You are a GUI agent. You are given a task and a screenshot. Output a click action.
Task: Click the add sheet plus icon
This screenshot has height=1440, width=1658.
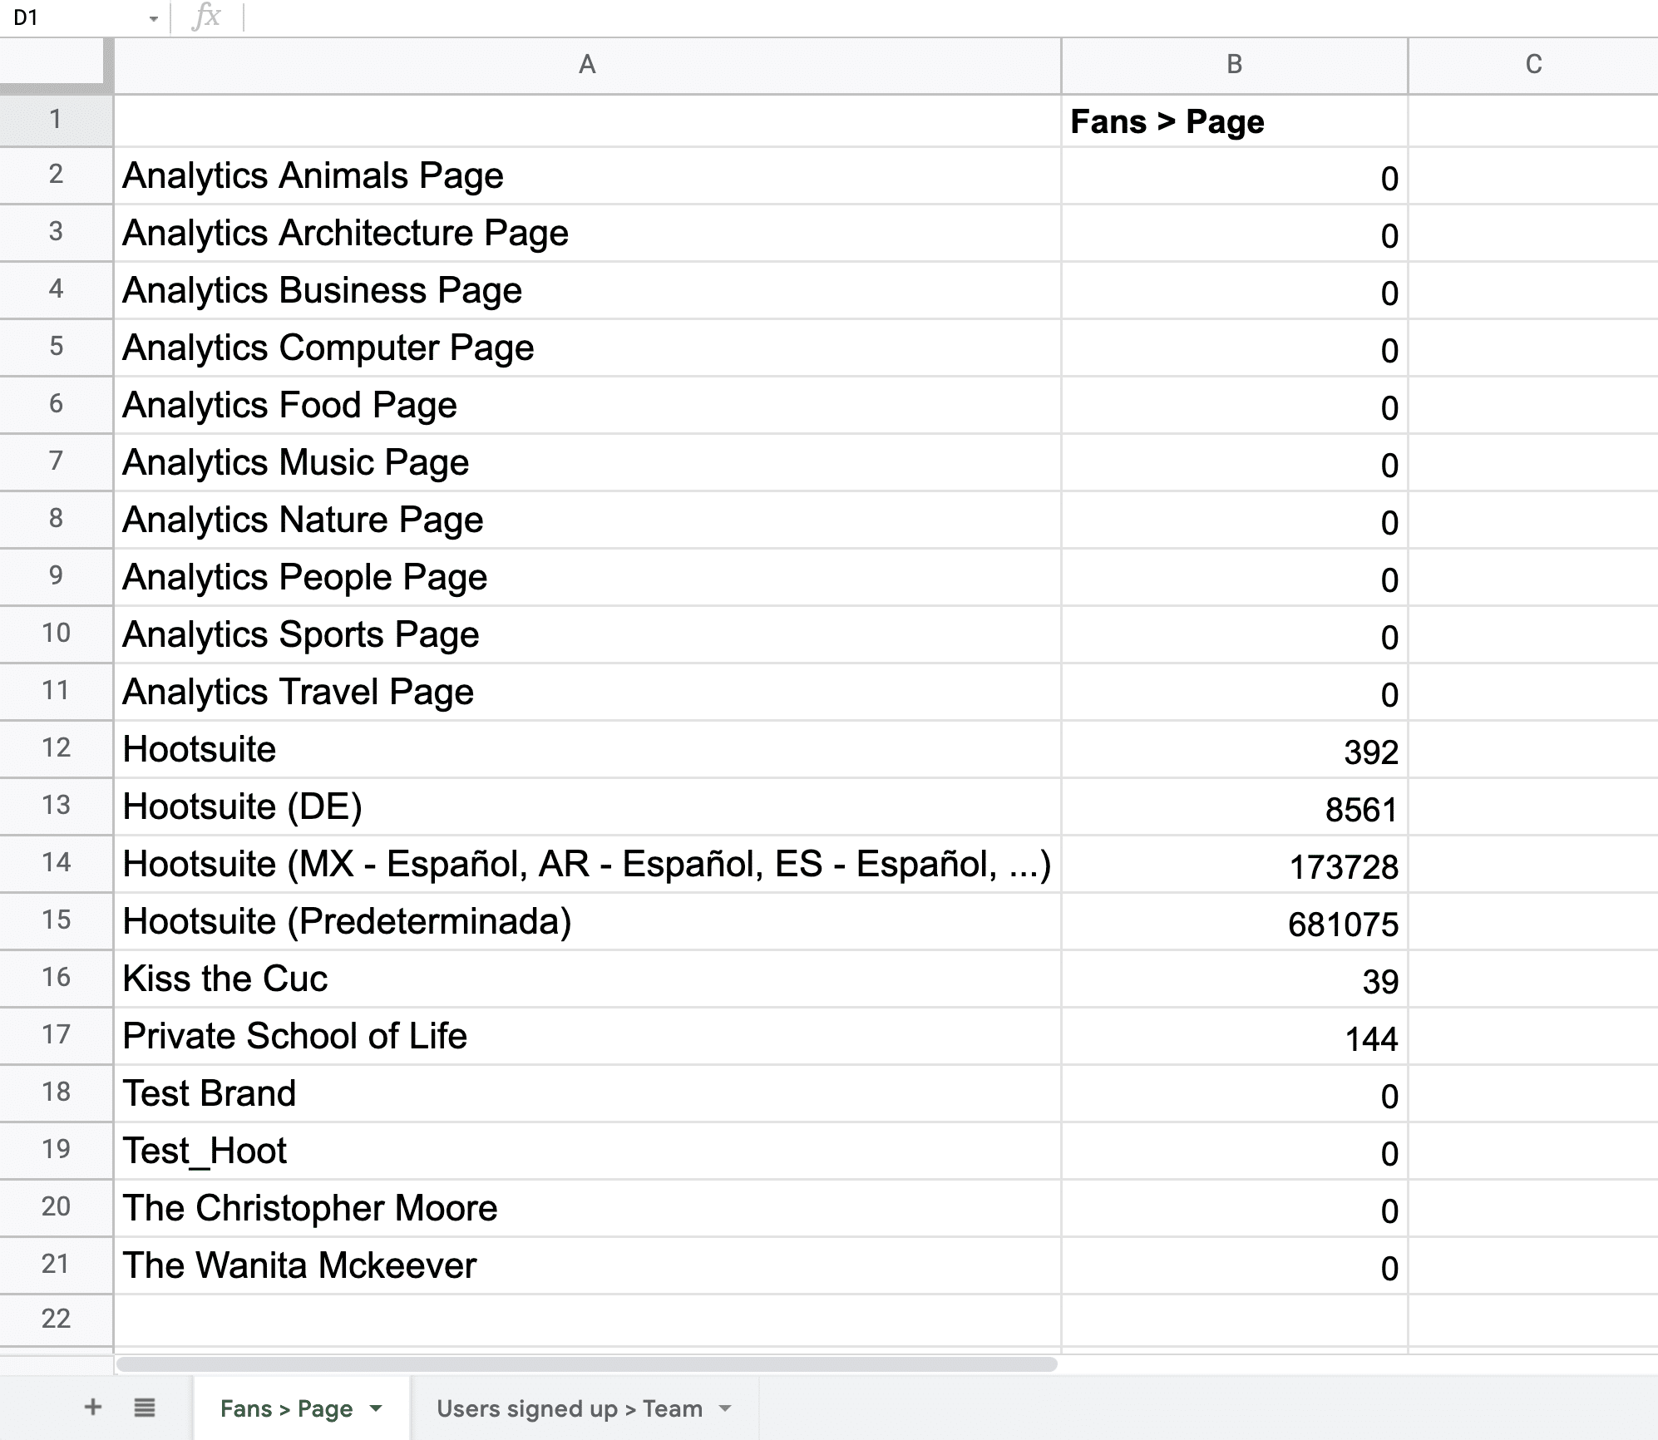point(93,1407)
